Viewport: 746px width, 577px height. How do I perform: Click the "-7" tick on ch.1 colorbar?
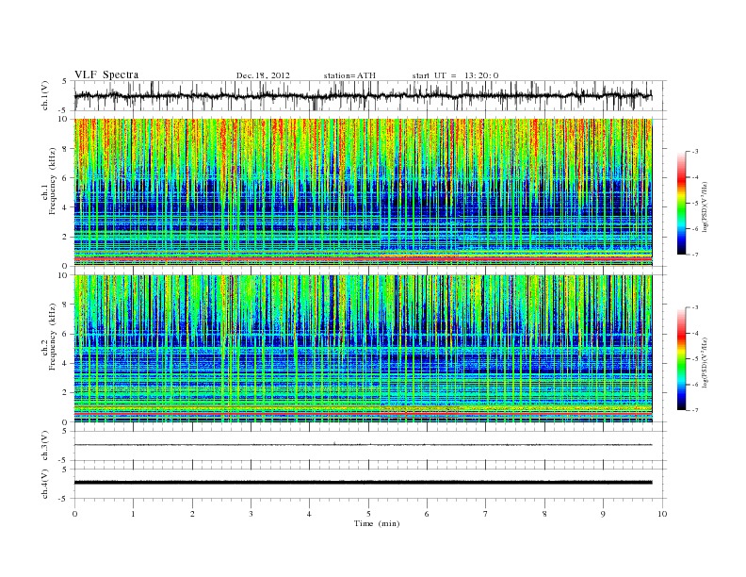tap(695, 255)
